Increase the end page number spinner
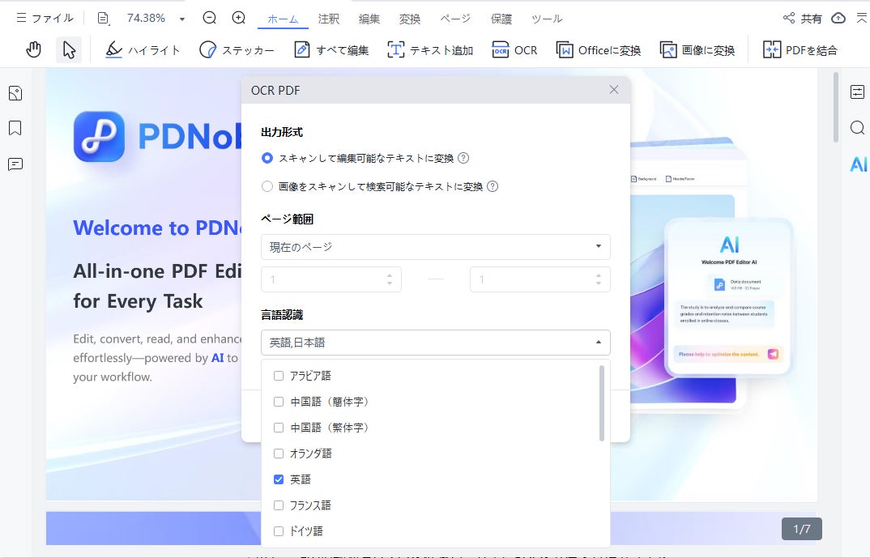Screen dimensions: 870x558 pyautogui.click(x=598, y=275)
